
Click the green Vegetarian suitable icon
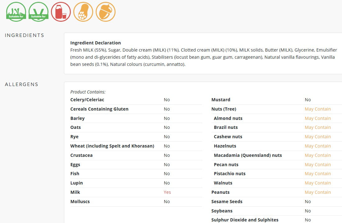pos(39,12)
